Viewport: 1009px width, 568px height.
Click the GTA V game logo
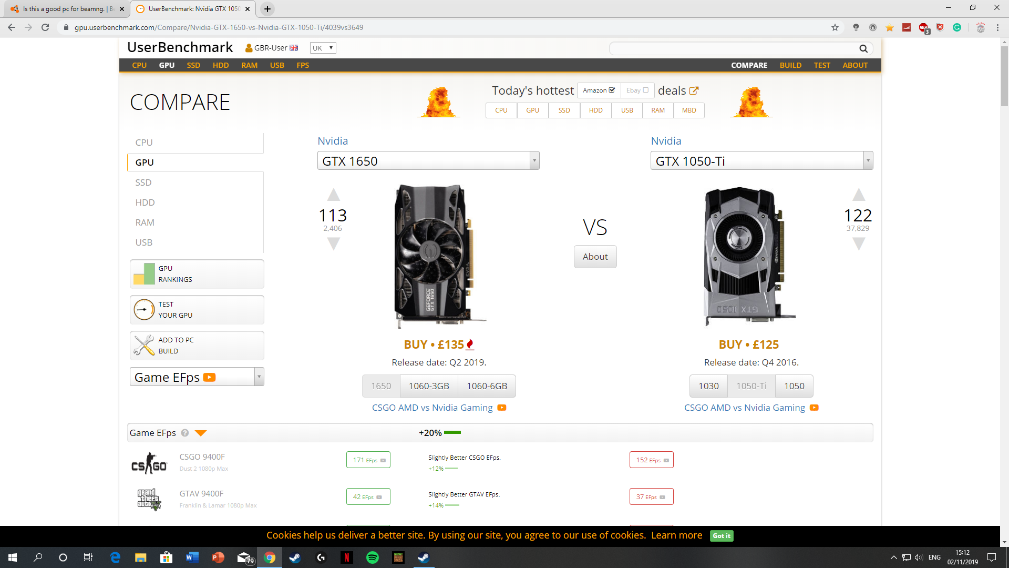pyautogui.click(x=149, y=500)
